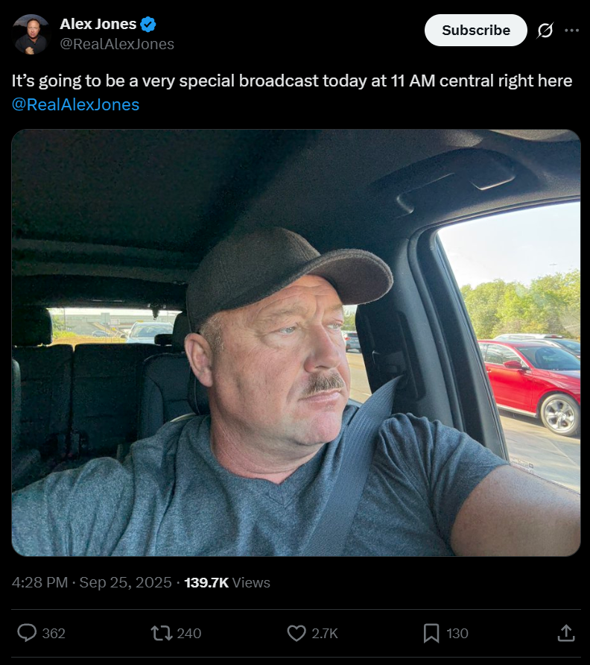
Task: Click the Subscribe button
Action: click(x=475, y=31)
